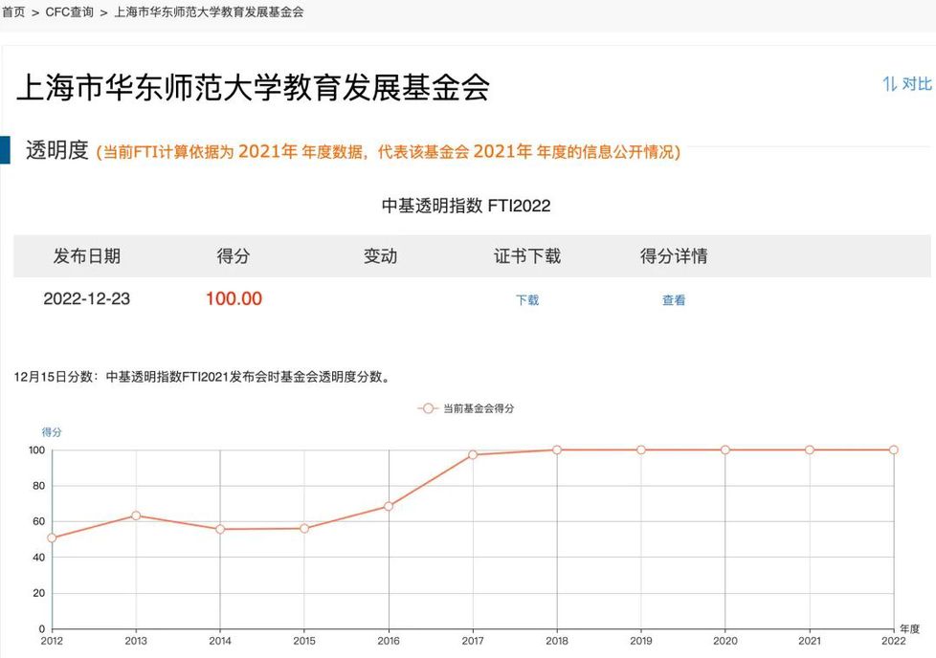Click 上海市华东师范大学教育发展基金会 breadcrumb item
936x658 pixels.
point(209,11)
